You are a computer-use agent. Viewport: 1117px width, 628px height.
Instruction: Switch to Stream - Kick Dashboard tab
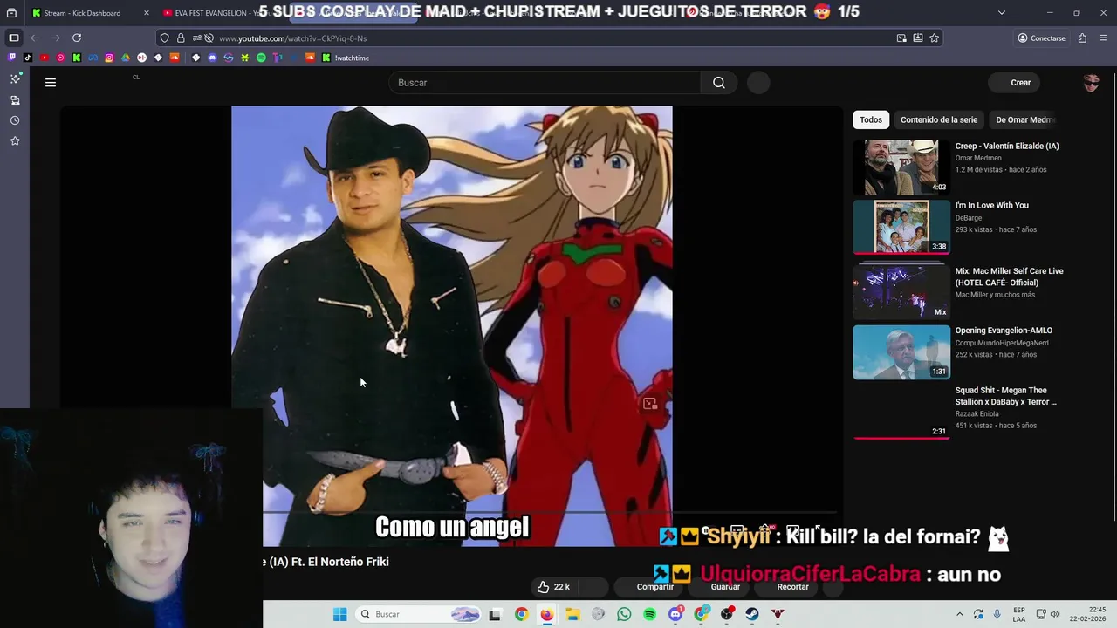coord(82,13)
